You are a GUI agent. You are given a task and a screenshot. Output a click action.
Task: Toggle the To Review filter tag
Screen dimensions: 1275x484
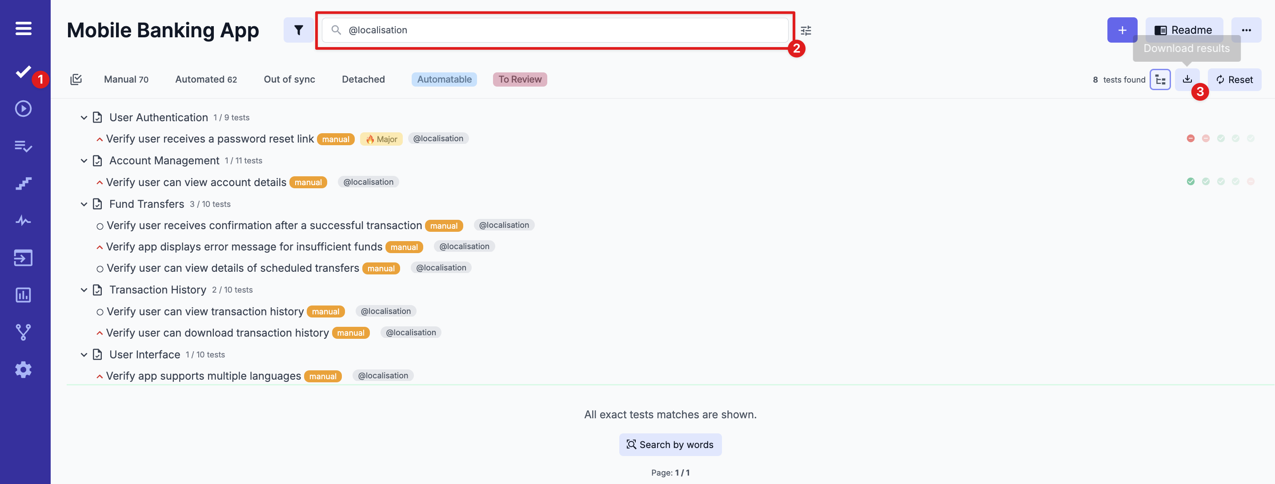(x=519, y=79)
